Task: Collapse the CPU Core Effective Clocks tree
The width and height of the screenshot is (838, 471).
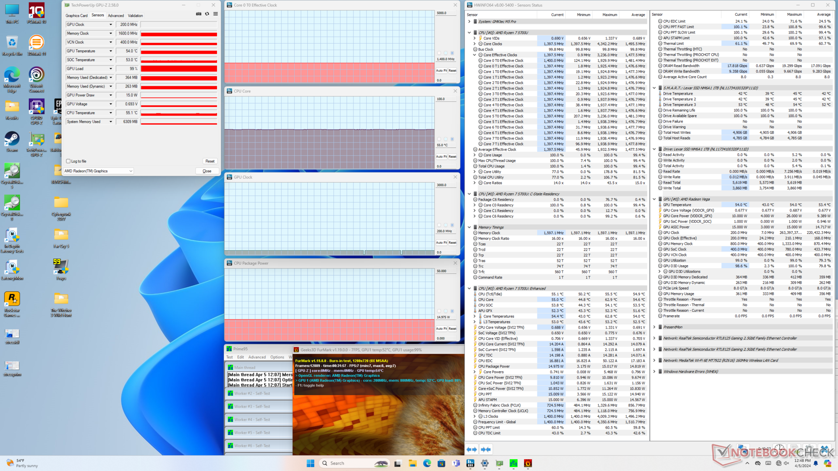Action: [474, 55]
